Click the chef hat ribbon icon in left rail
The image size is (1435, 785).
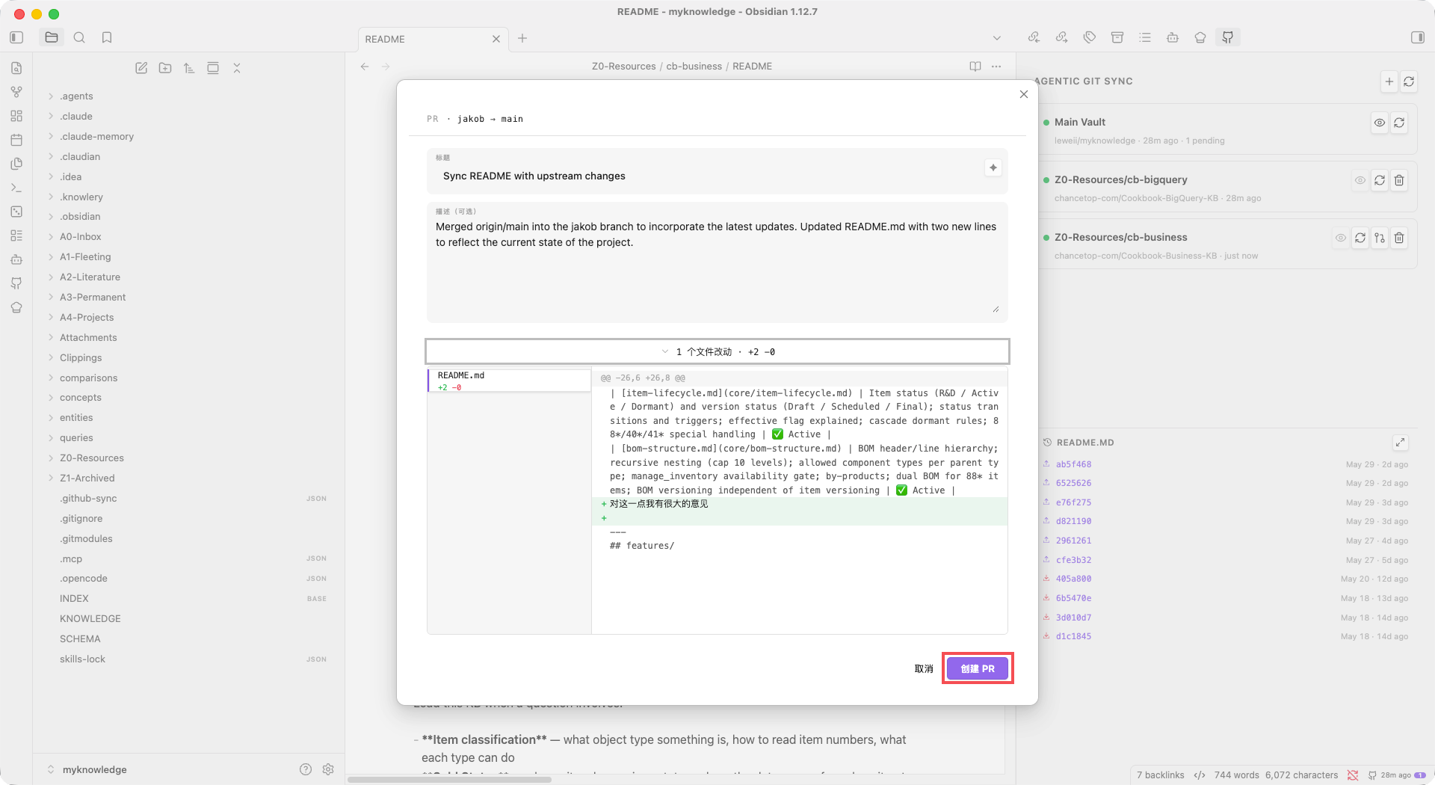(x=16, y=307)
